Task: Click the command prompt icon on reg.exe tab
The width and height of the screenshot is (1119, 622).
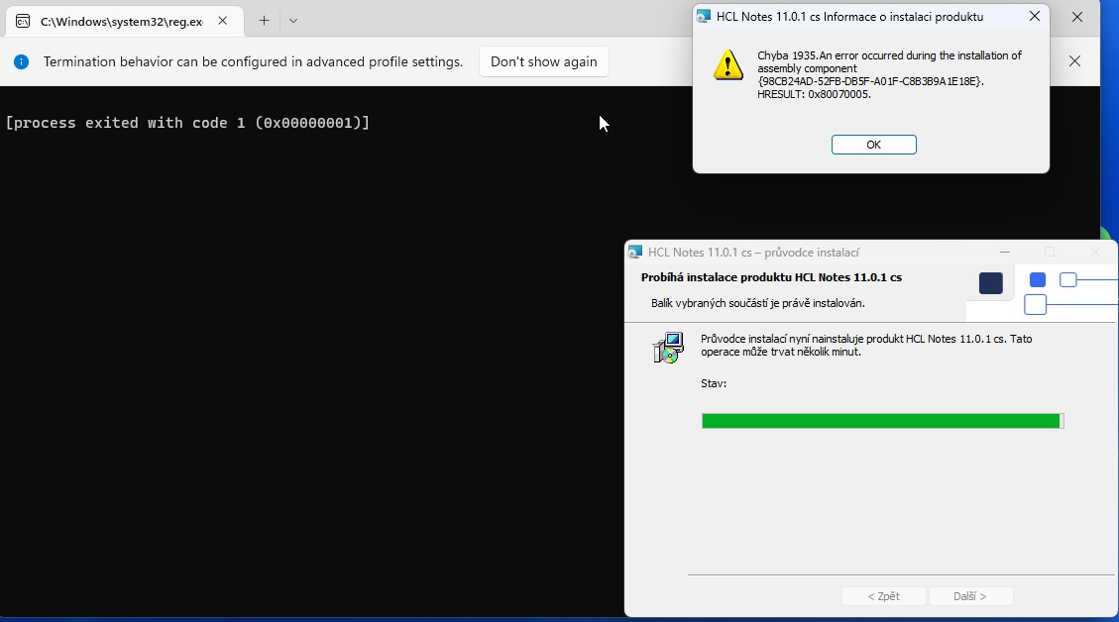Action: (23, 21)
